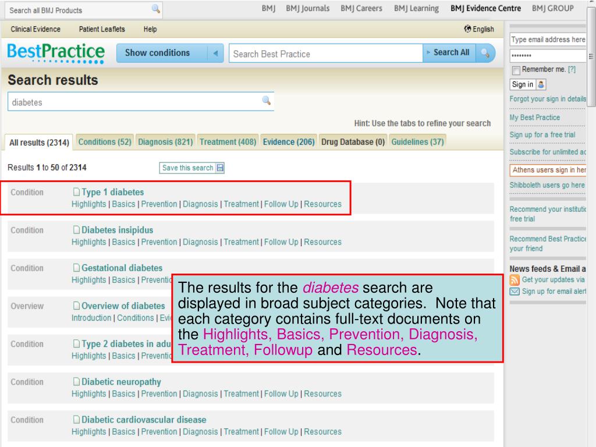Go to BMJ Careers in top navigation
Viewport: 596px width, 447px height.
(361, 8)
